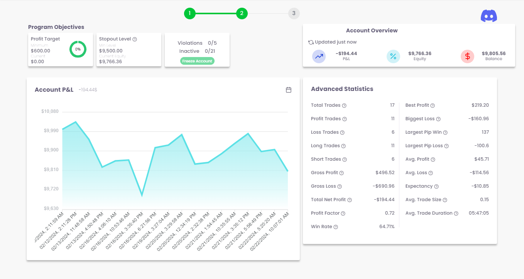Click the Best Profit value $219.20
Viewport: 524px width, 279px height.
click(480, 105)
